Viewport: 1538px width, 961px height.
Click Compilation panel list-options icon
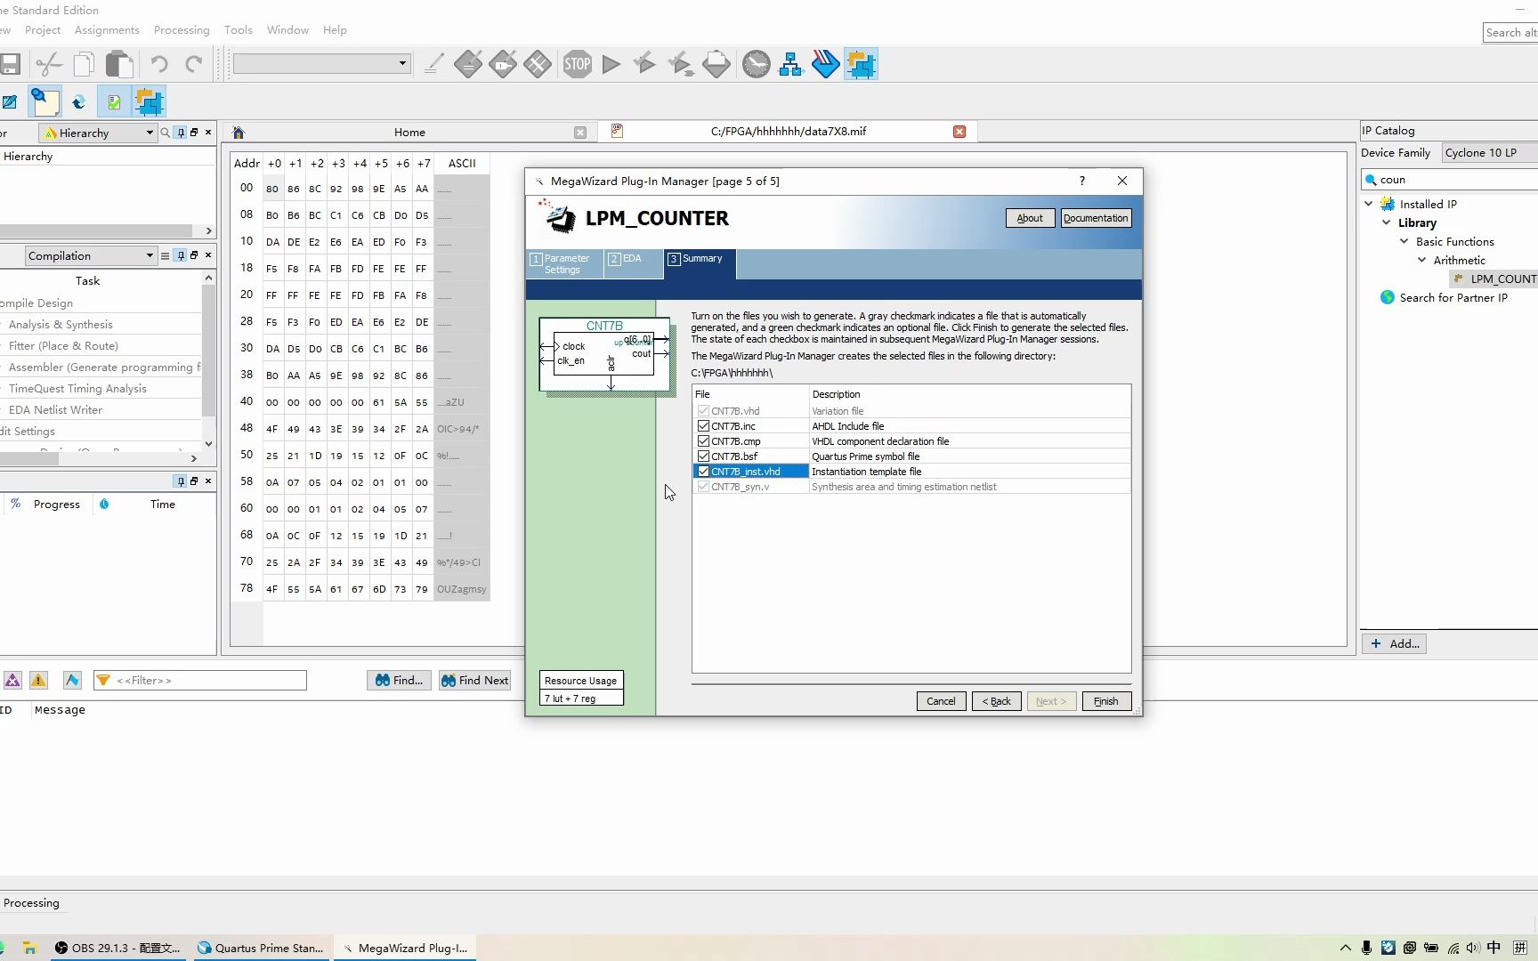pyautogui.click(x=165, y=256)
